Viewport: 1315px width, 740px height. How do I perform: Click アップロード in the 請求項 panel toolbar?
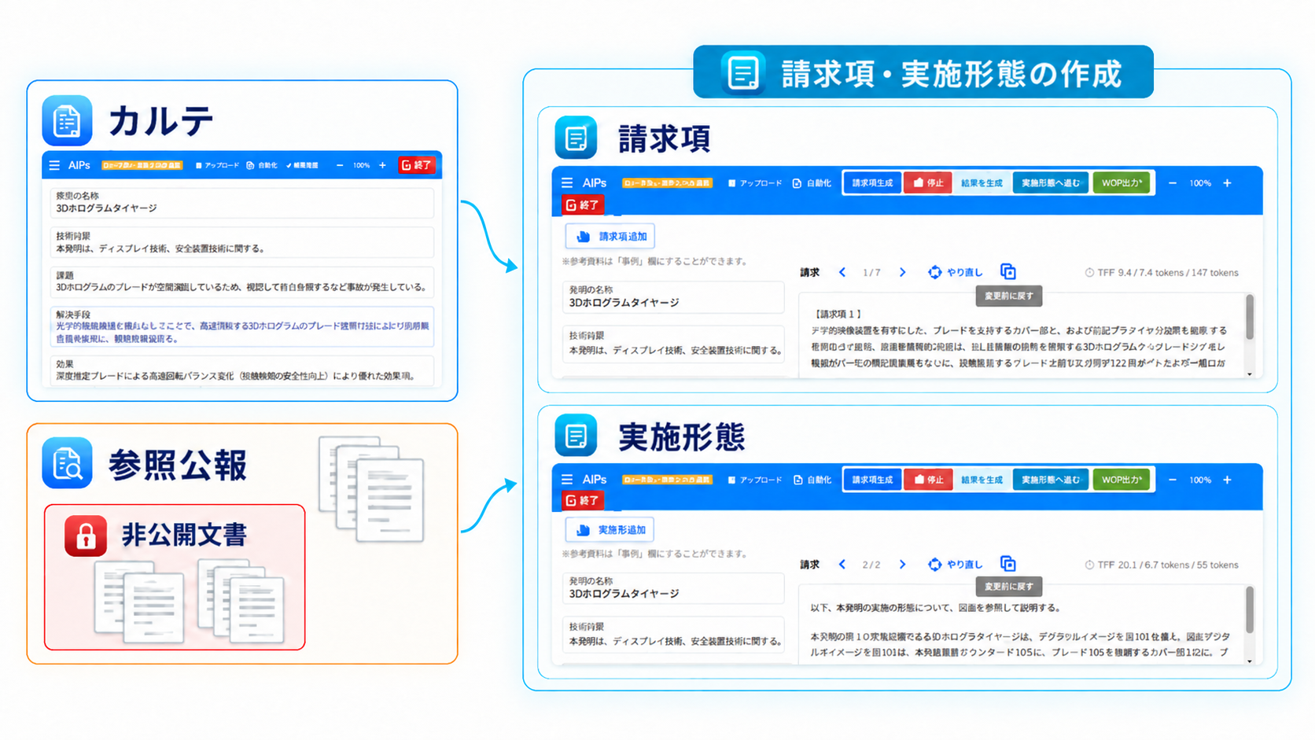coord(755,182)
